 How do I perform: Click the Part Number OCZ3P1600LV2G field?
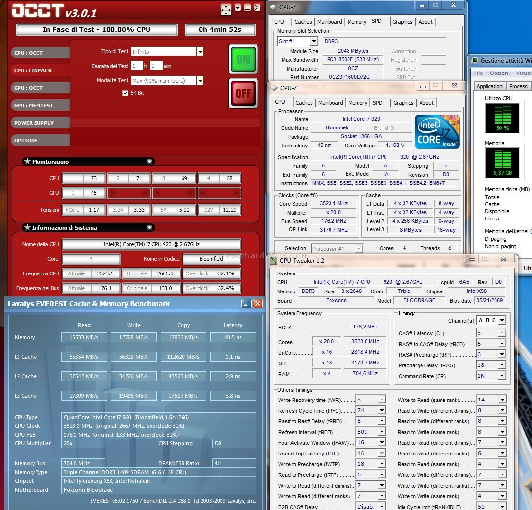tap(352, 77)
